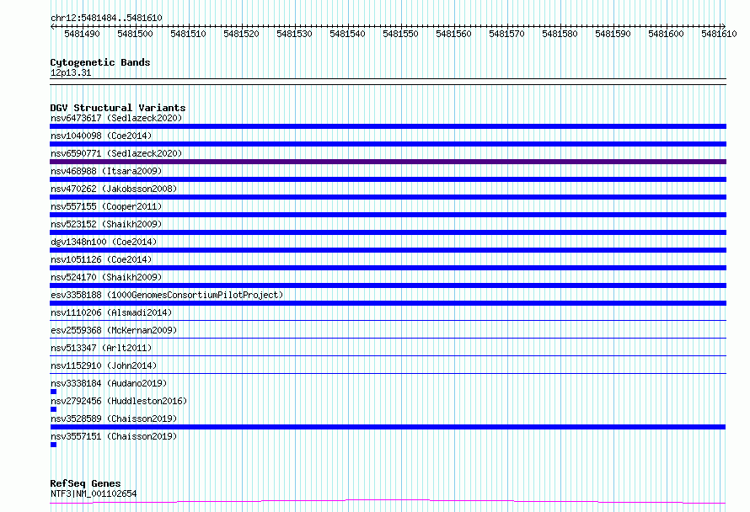This screenshot has width=750, height=512.
Task: Click the 5481600 ruler position label
Action: click(666, 34)
